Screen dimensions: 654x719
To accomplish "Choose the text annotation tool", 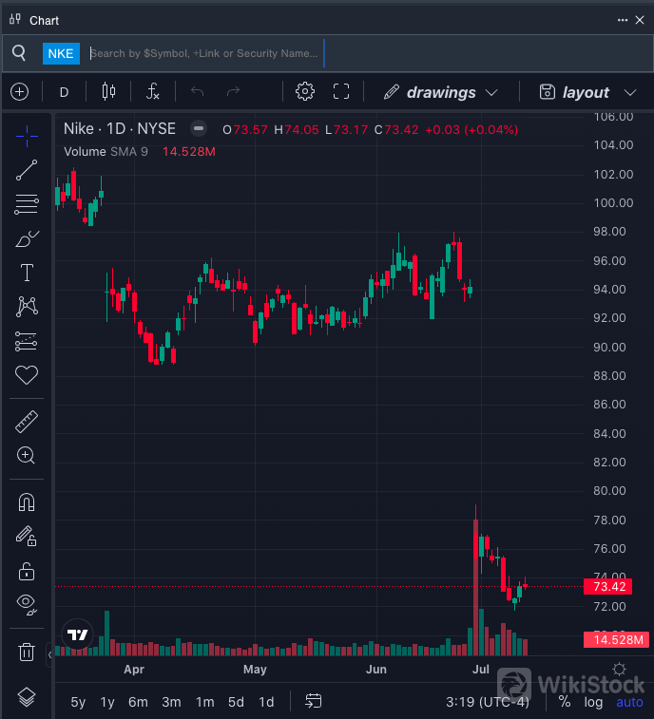I will 27,273.
